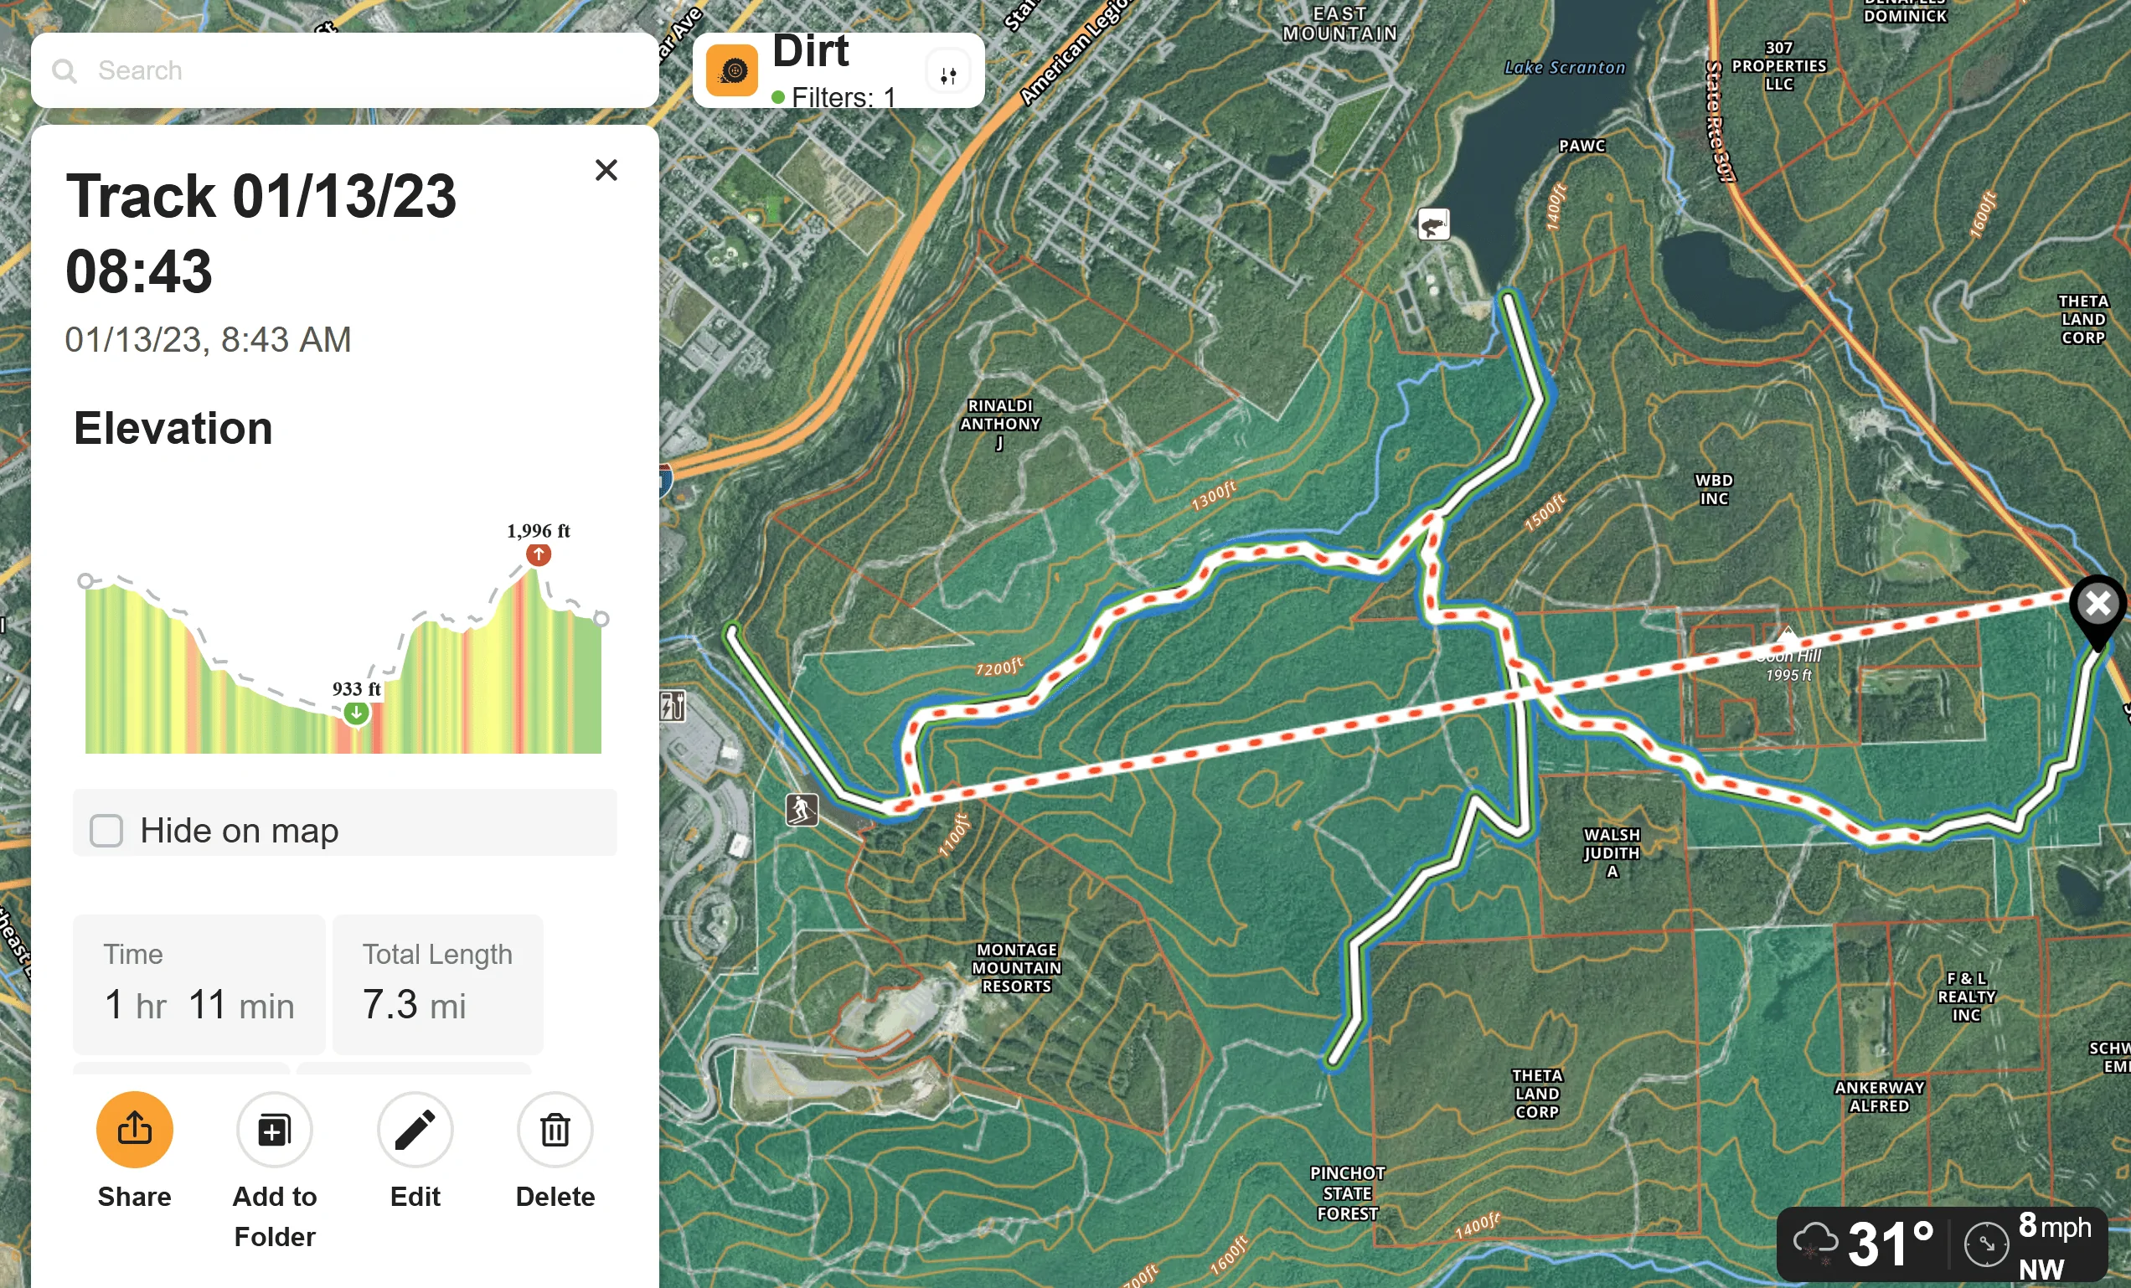
Task: Click the Share track button
Action: 134,1130
